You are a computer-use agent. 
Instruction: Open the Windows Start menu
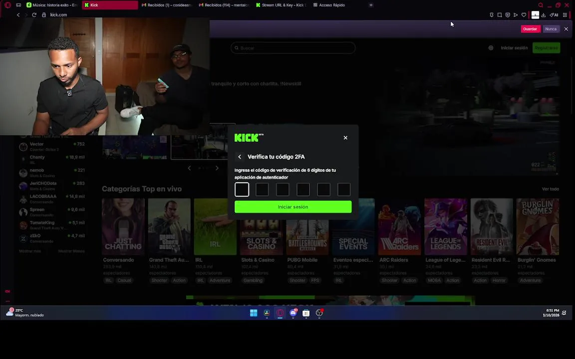254,313
